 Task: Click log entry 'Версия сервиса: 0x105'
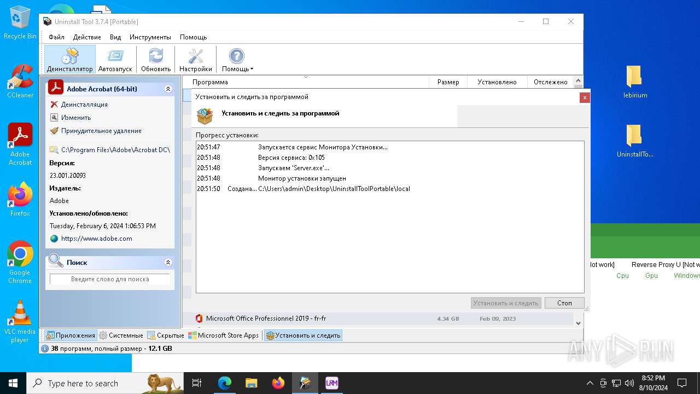[291, 158]
